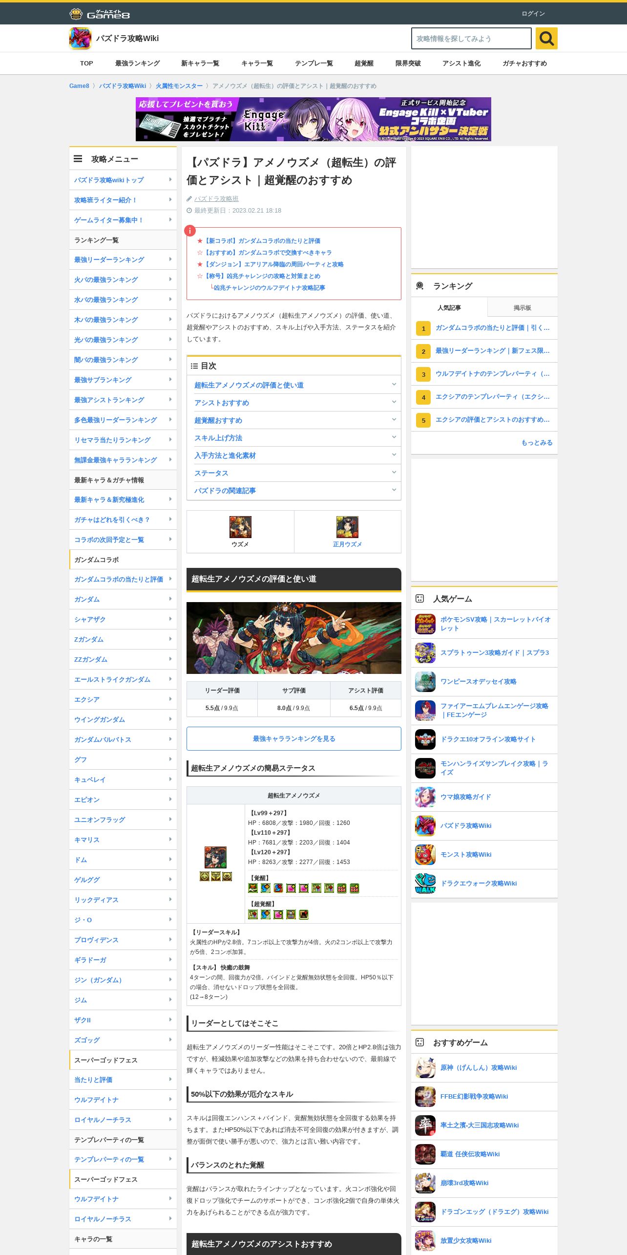Viewport: 627px width, 1255px height.
Task: Open 原神（げんしん）攻略Wiki icon
Action: point(425,1068)
